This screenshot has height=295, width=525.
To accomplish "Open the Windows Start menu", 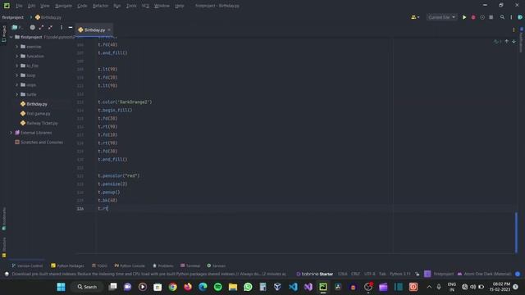I will (x=61, y=287).
